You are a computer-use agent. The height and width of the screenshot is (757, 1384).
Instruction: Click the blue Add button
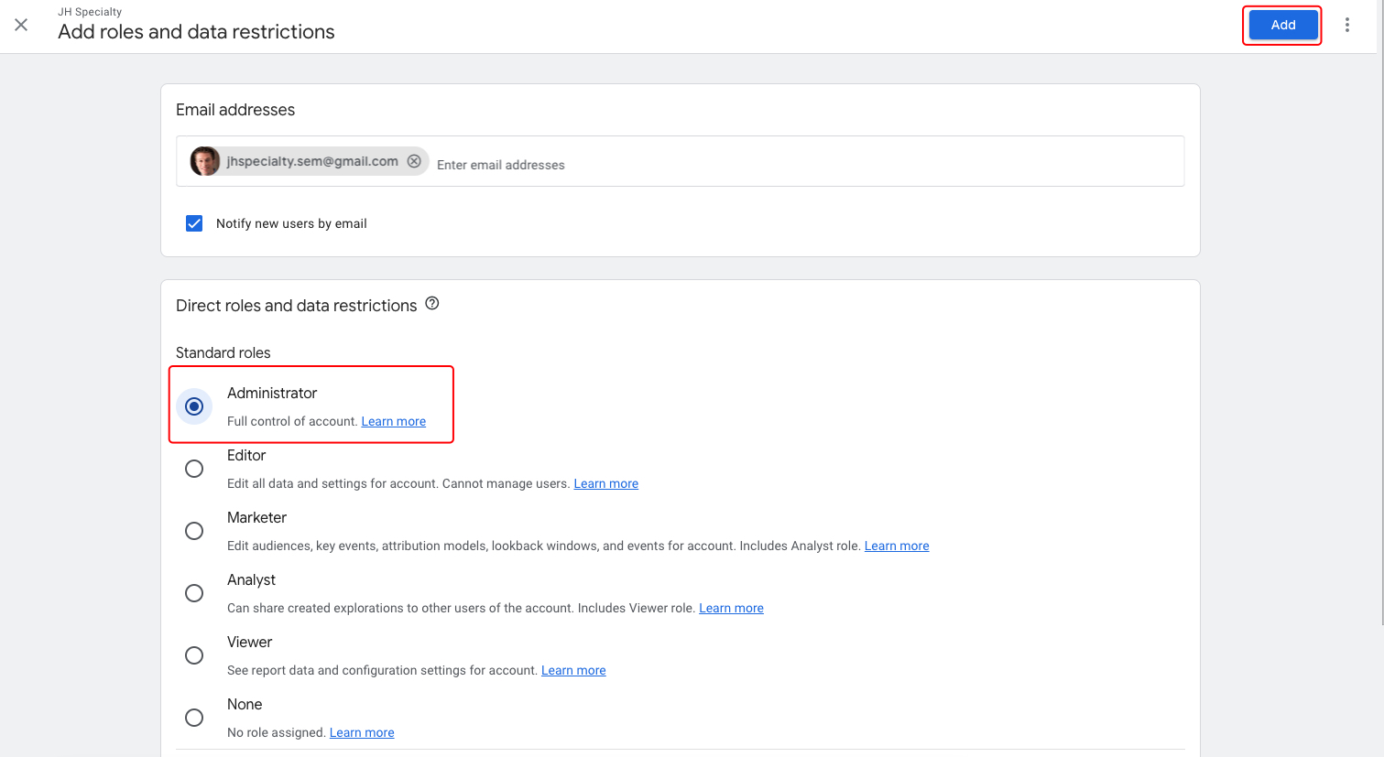[x=1282, y=25]
